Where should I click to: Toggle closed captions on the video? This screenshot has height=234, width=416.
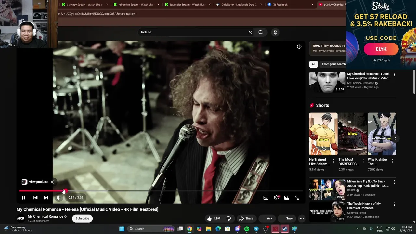(266, 198)
